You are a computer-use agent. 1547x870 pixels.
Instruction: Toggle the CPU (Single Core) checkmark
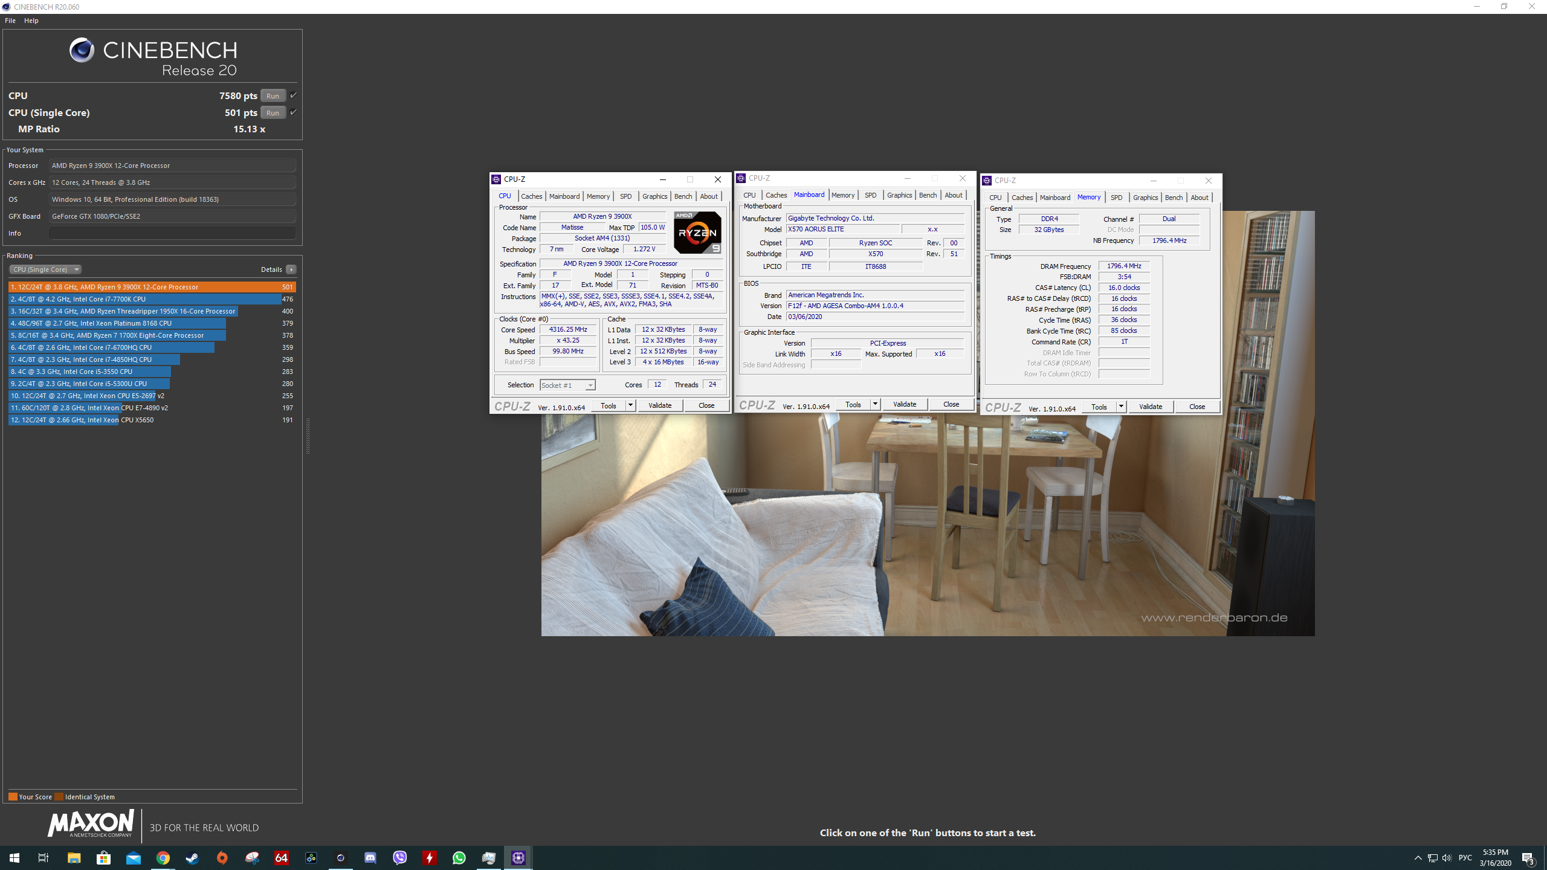[293, 112]
